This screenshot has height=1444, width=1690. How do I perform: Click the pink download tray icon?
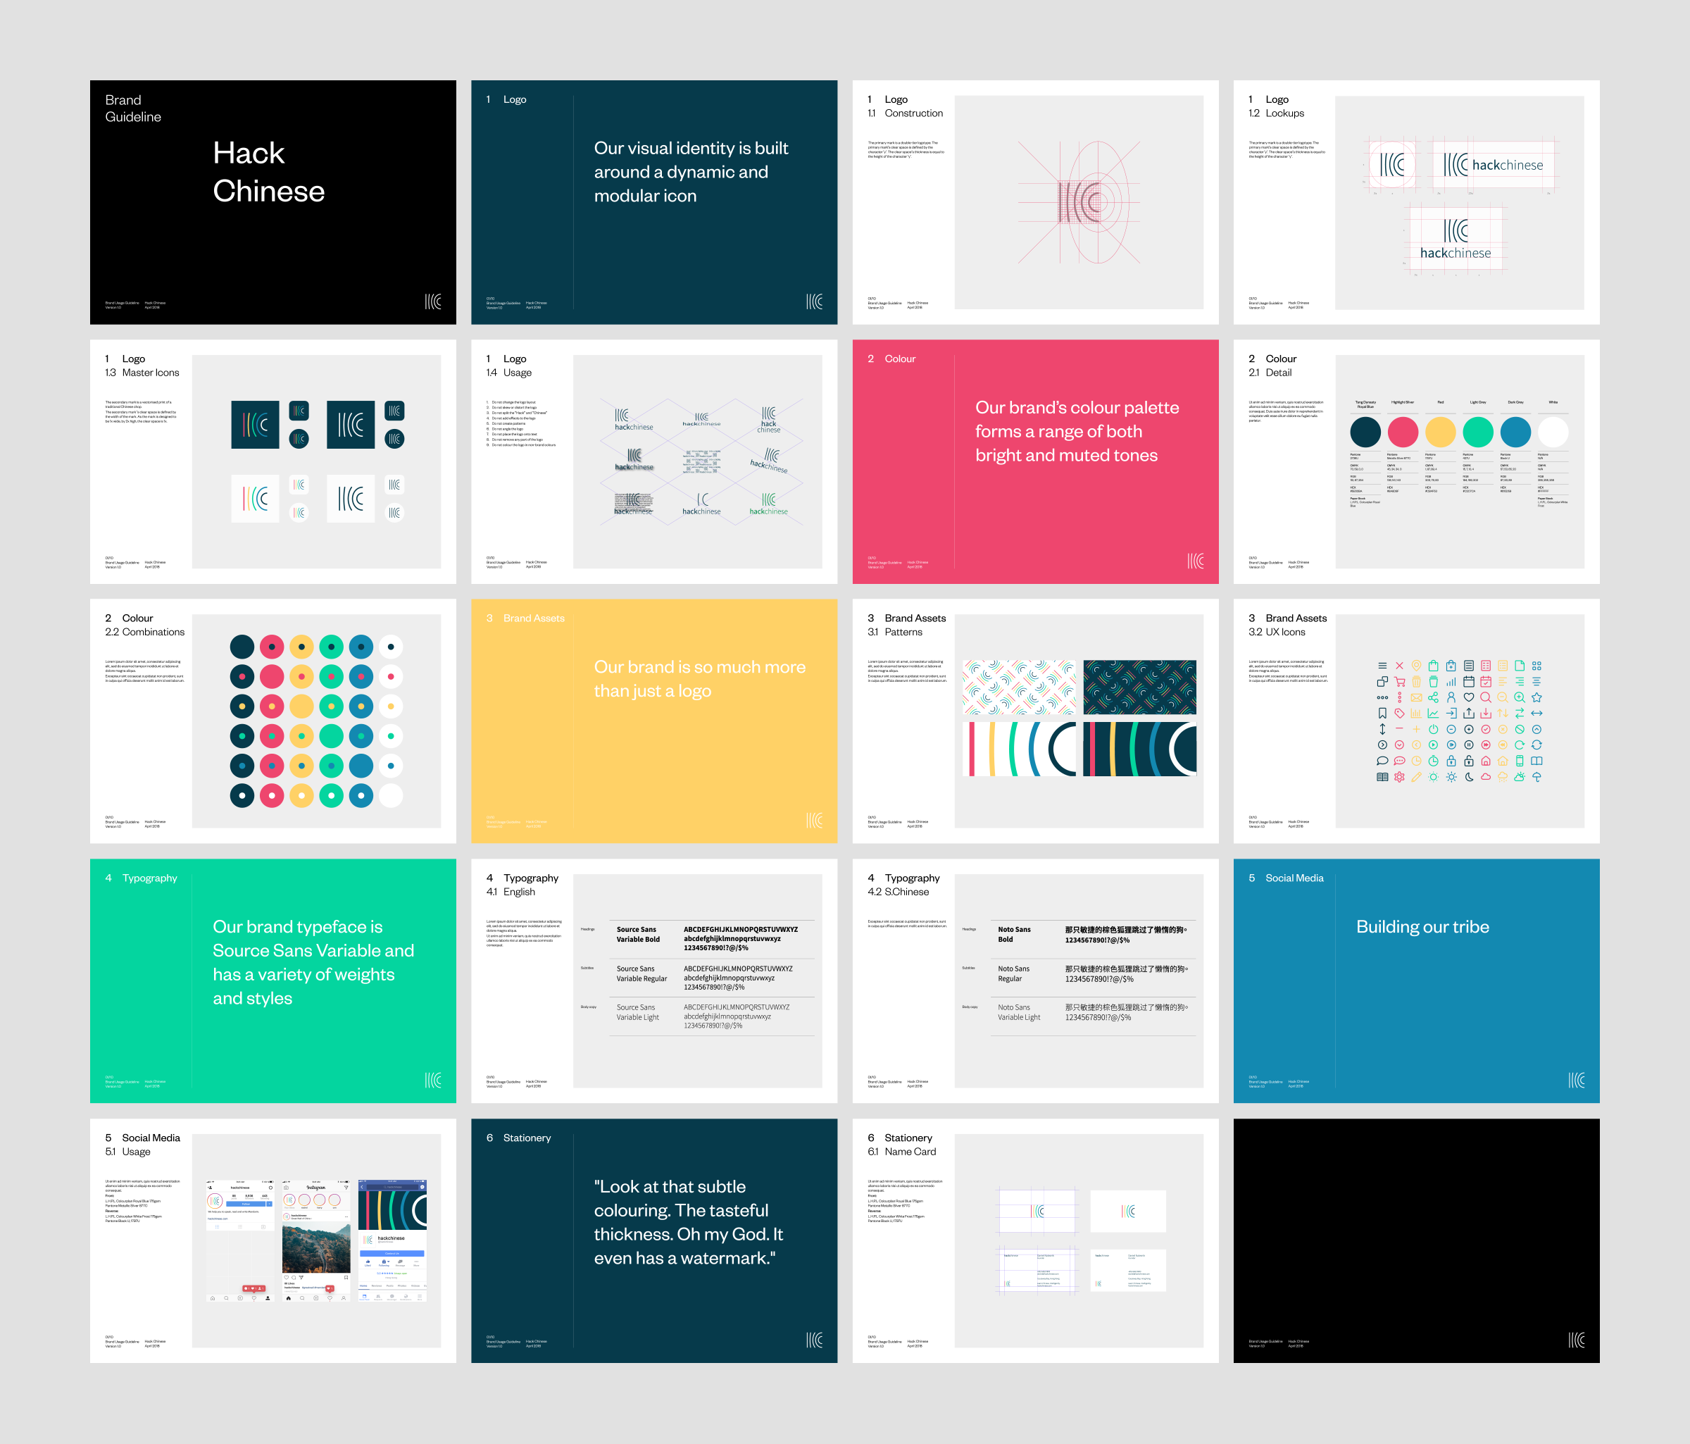[1486, 714]
